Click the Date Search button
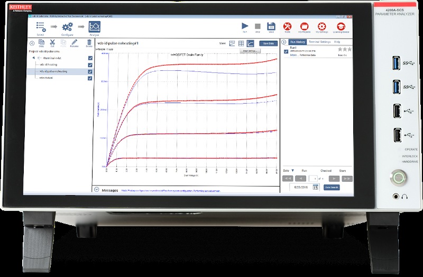This screenshot has height=277, width=423. point(332,187)
